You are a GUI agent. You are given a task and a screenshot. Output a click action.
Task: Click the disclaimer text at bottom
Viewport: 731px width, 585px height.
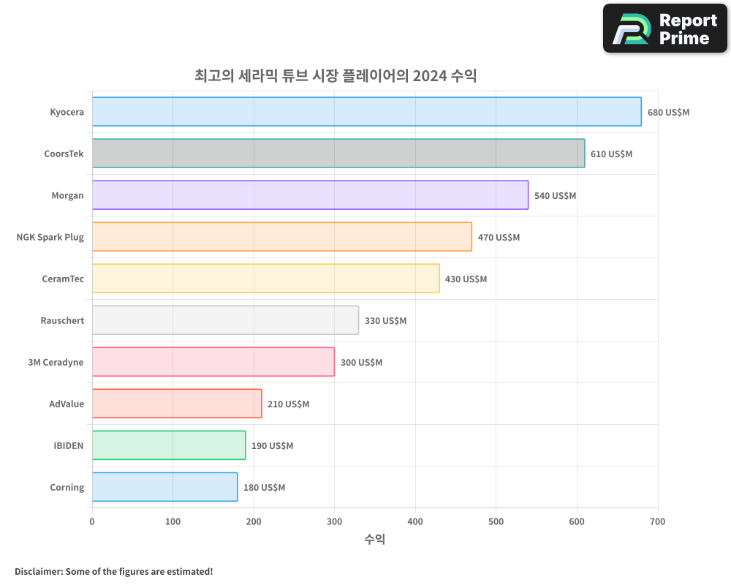click(112, 572)
